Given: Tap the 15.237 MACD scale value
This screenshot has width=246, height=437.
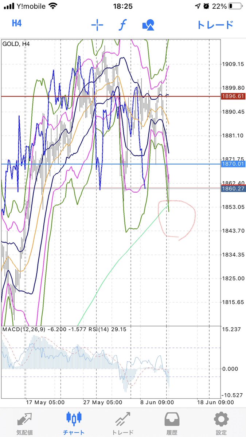Looking at the screenshot, I should (232, 330).
